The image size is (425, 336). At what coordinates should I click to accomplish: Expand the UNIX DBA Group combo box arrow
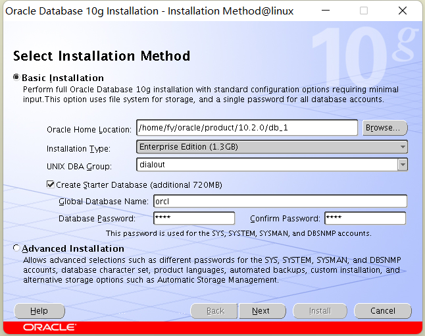pos(403,165)
